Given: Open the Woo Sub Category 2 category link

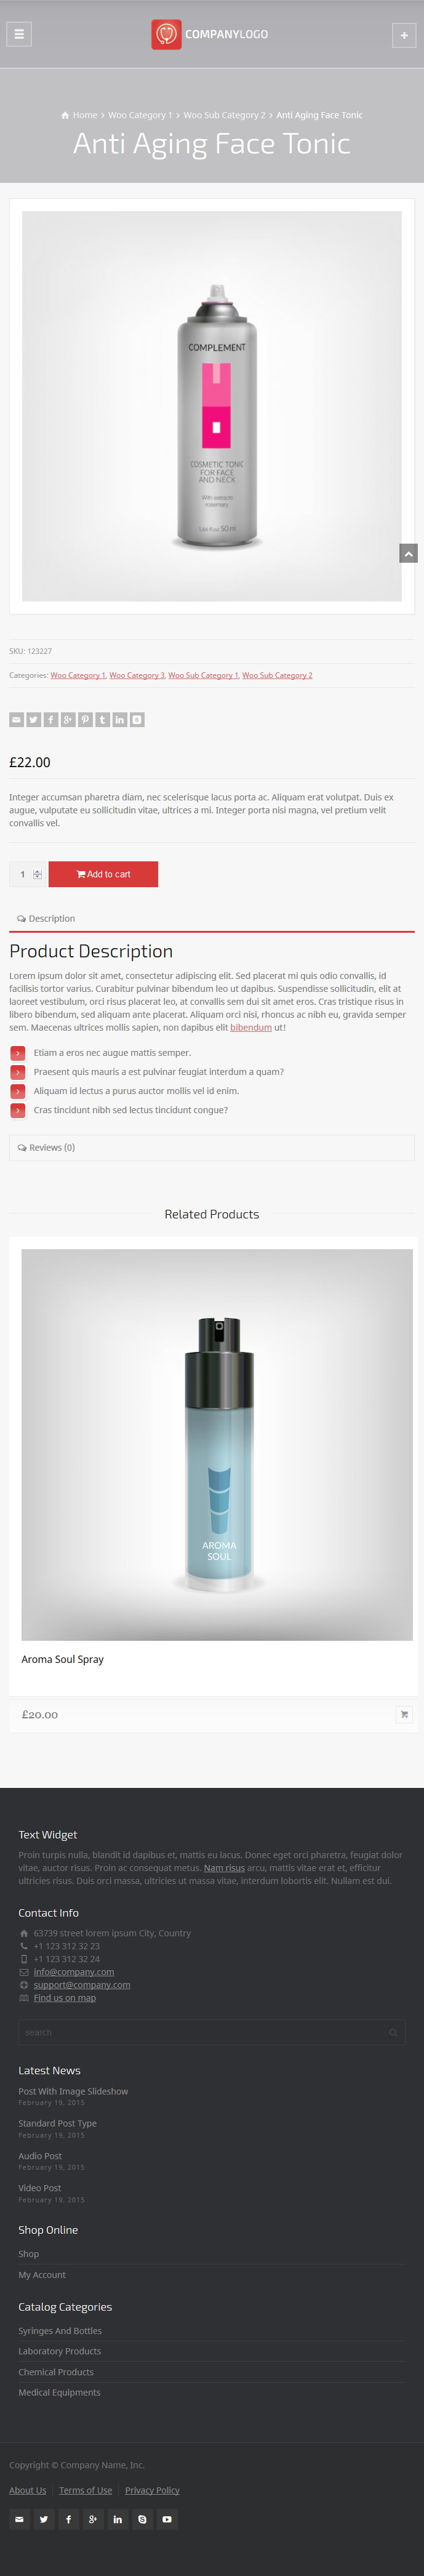Looking at the screenshot, I should [x=277, y=676].
